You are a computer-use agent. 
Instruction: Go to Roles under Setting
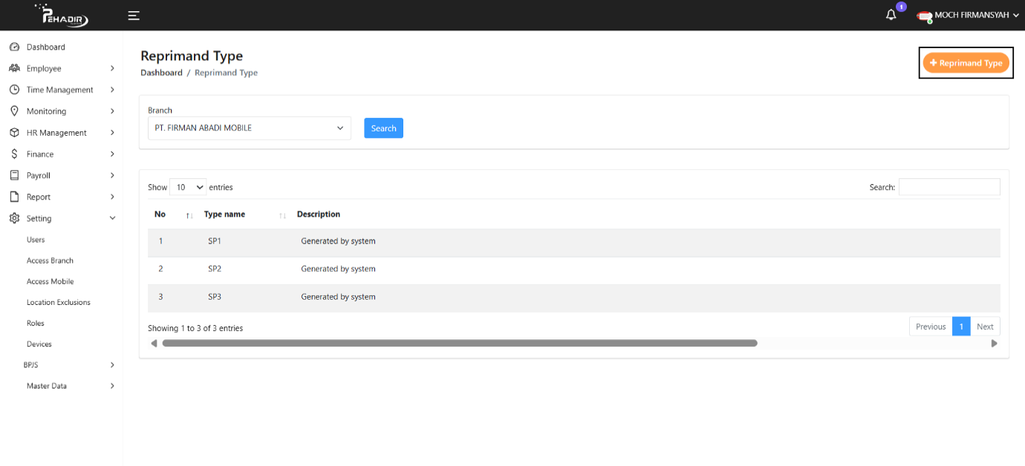pyautogui.click(x=36, y=324)
